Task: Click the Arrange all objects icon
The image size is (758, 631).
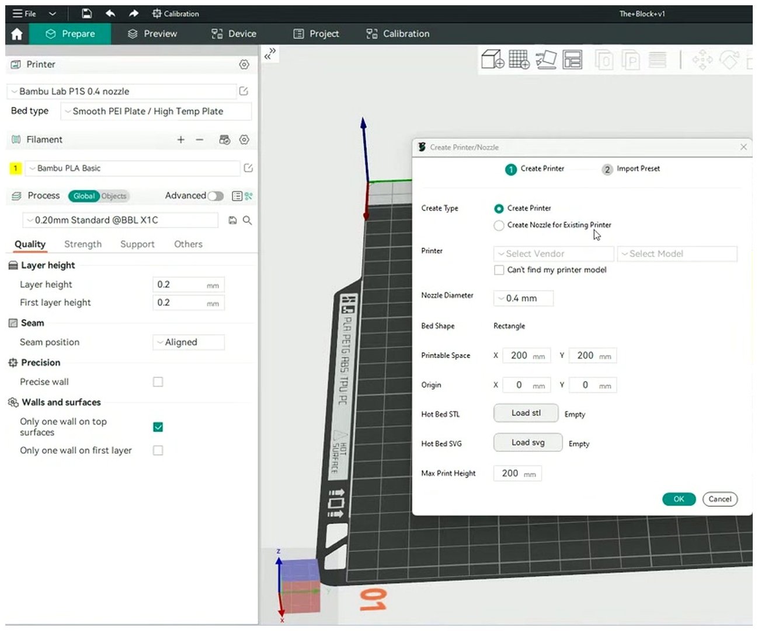Action: coord(572,59)
